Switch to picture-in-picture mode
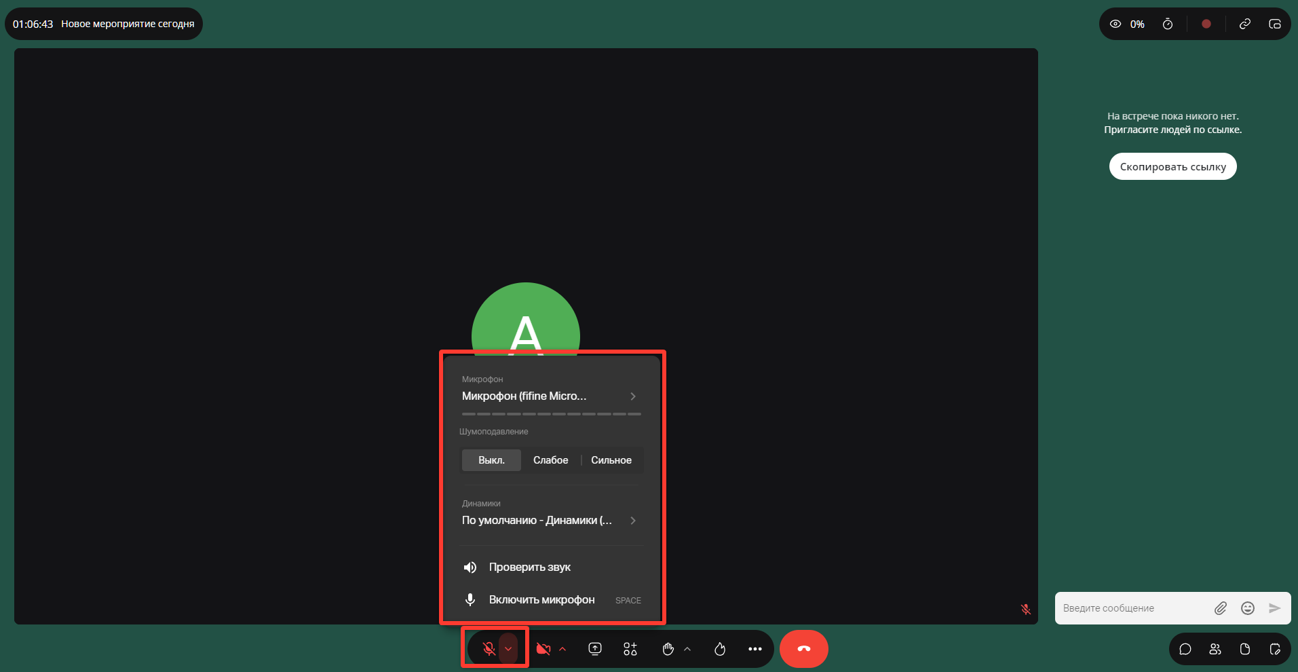The width and height of the screenshot is (1298, 672). point(1275,24)
